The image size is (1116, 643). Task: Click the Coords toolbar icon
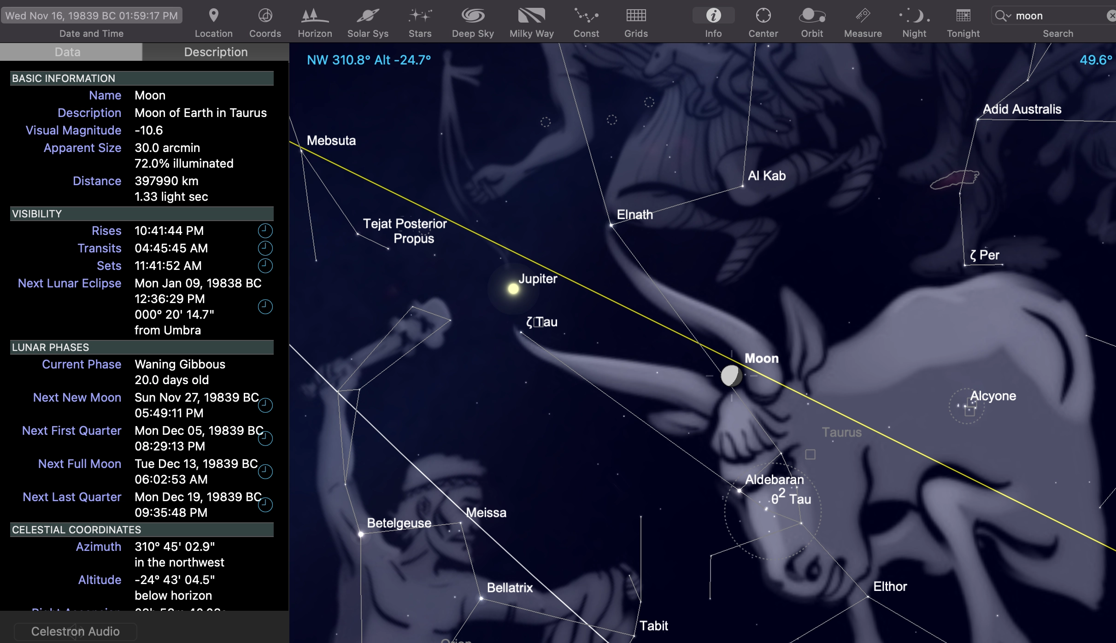265,16
